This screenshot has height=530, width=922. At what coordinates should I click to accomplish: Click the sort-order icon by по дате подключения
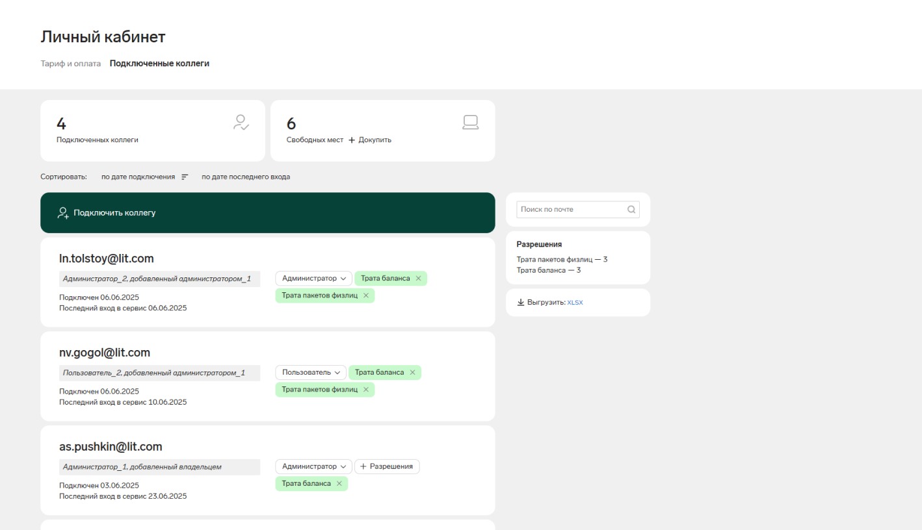point(185,177)
